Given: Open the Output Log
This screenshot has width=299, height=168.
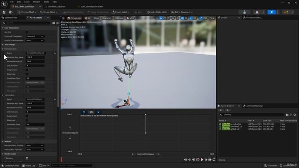Looking at the screenshot, I should [x=29, y=166].
